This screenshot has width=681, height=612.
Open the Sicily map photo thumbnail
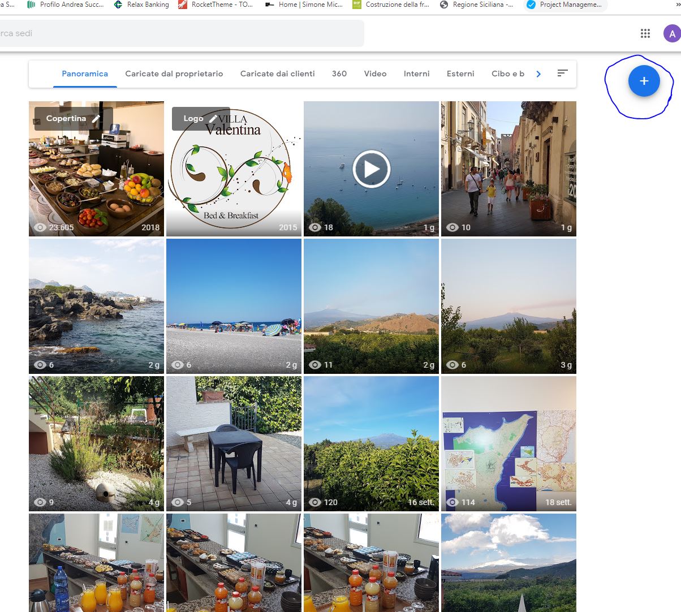tap(508, 444)
